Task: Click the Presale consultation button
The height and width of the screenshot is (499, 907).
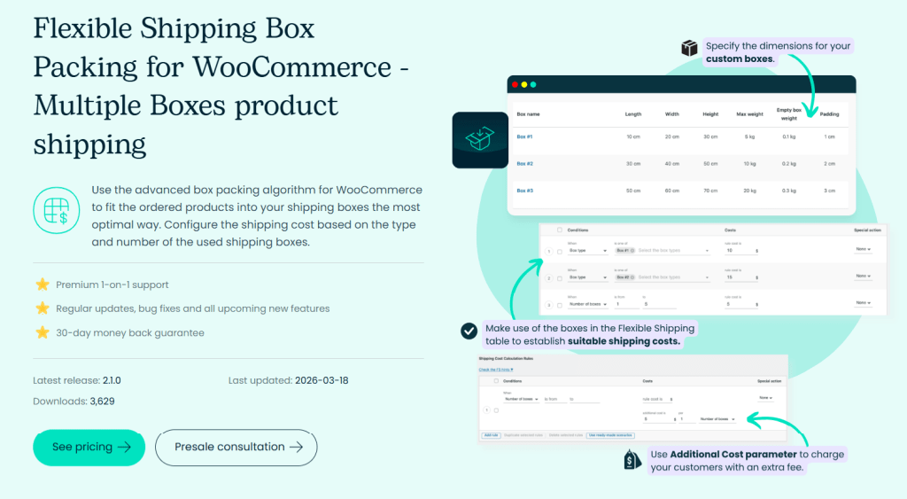Action: 236,447
